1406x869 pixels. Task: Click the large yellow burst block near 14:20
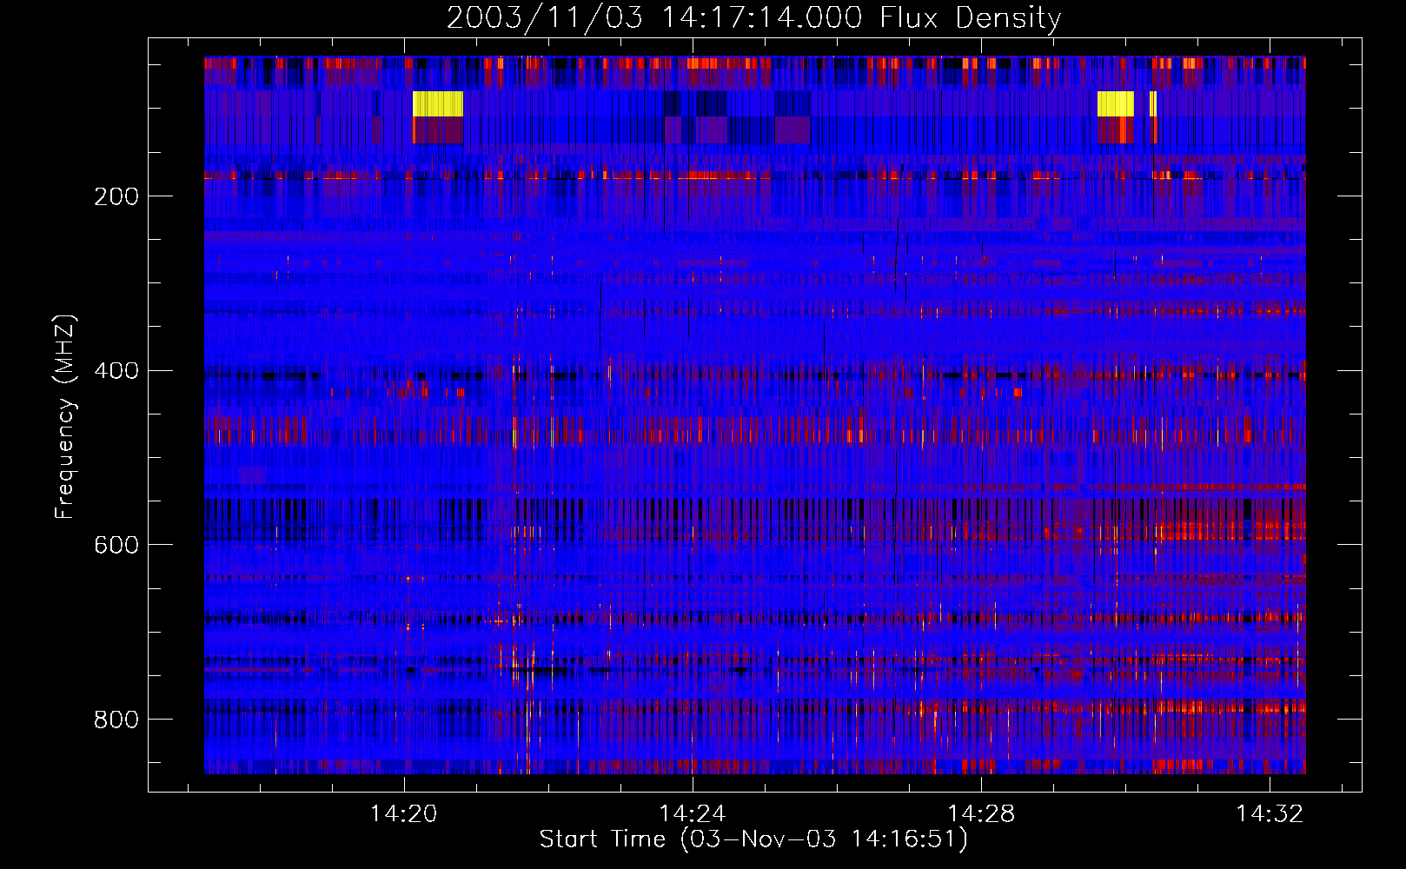(438, 103)
